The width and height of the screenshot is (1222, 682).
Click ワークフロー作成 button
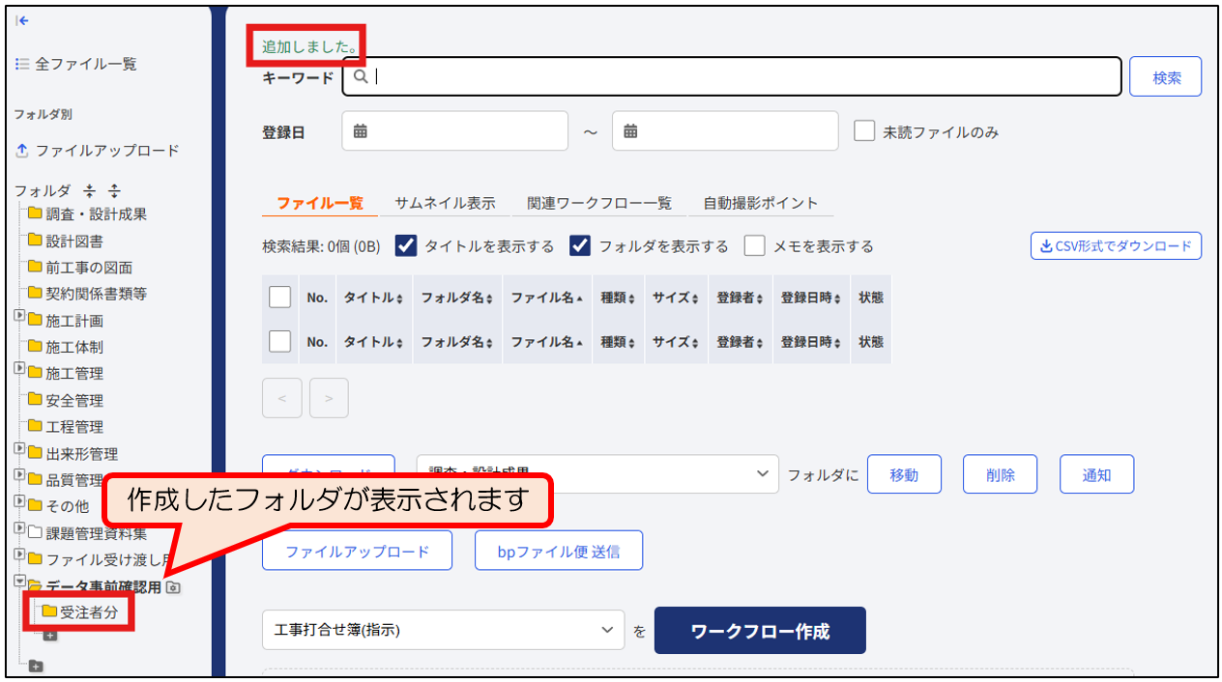pyautogui.click(x=760, y=631)
